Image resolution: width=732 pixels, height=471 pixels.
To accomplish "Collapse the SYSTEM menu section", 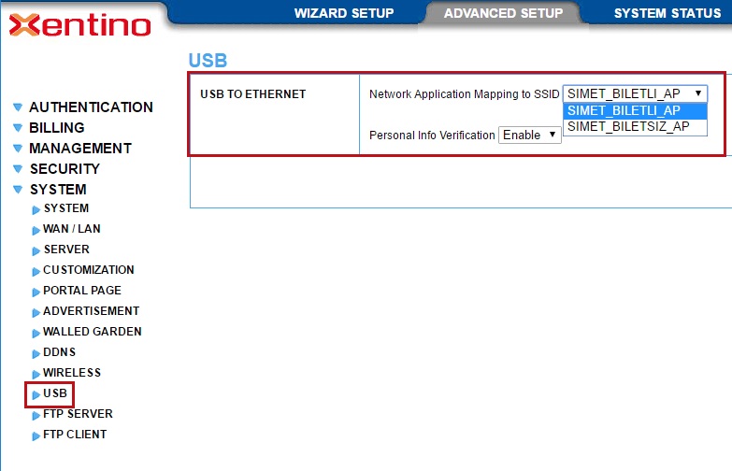I will (57, 190).
